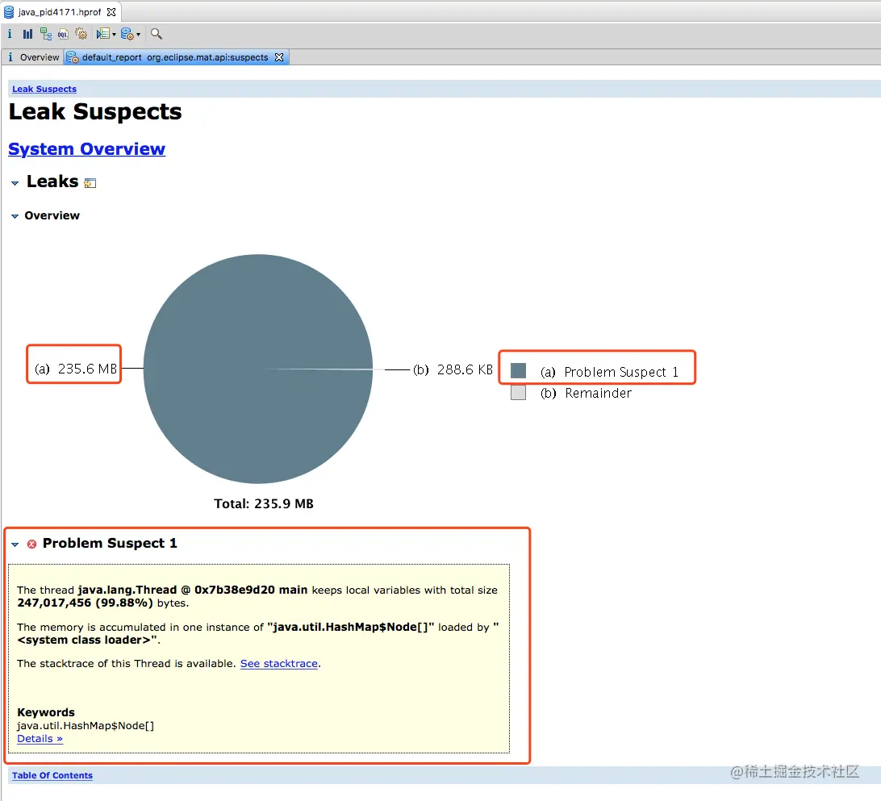Image resolution: width=881 pixels, height=801 pixels.
Task: Click the '(b) Remainder' legend text
Action: coord(586,393)
